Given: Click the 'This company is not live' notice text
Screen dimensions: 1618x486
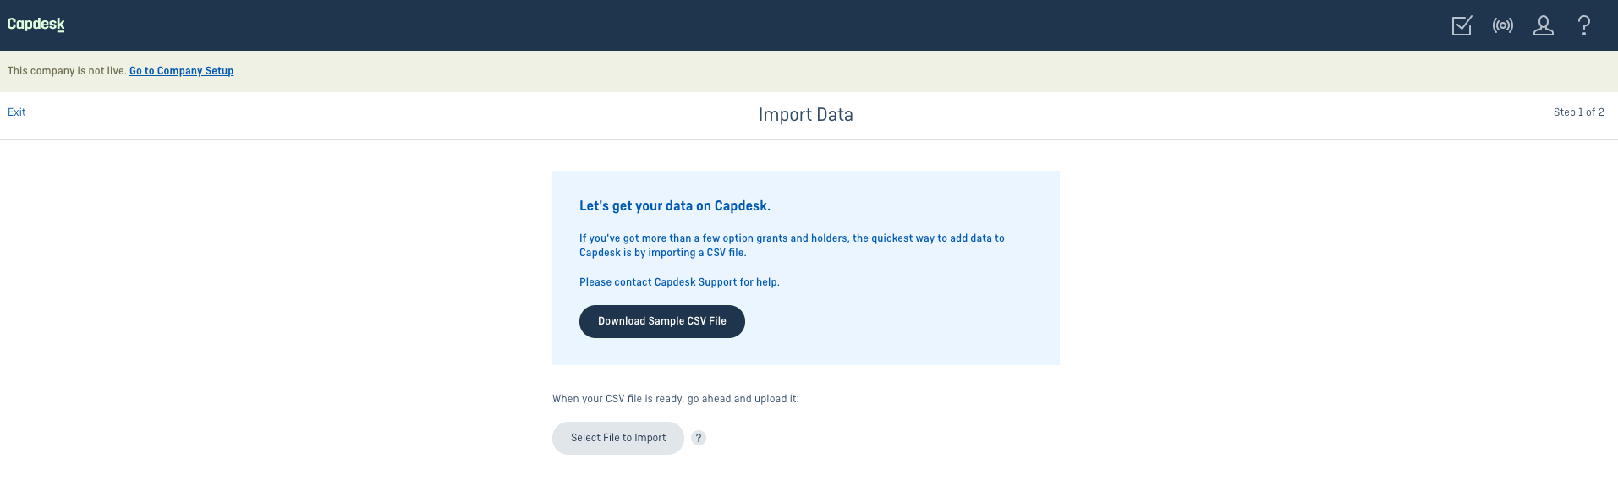Looking at the screenshot, I should click(67, 71).
